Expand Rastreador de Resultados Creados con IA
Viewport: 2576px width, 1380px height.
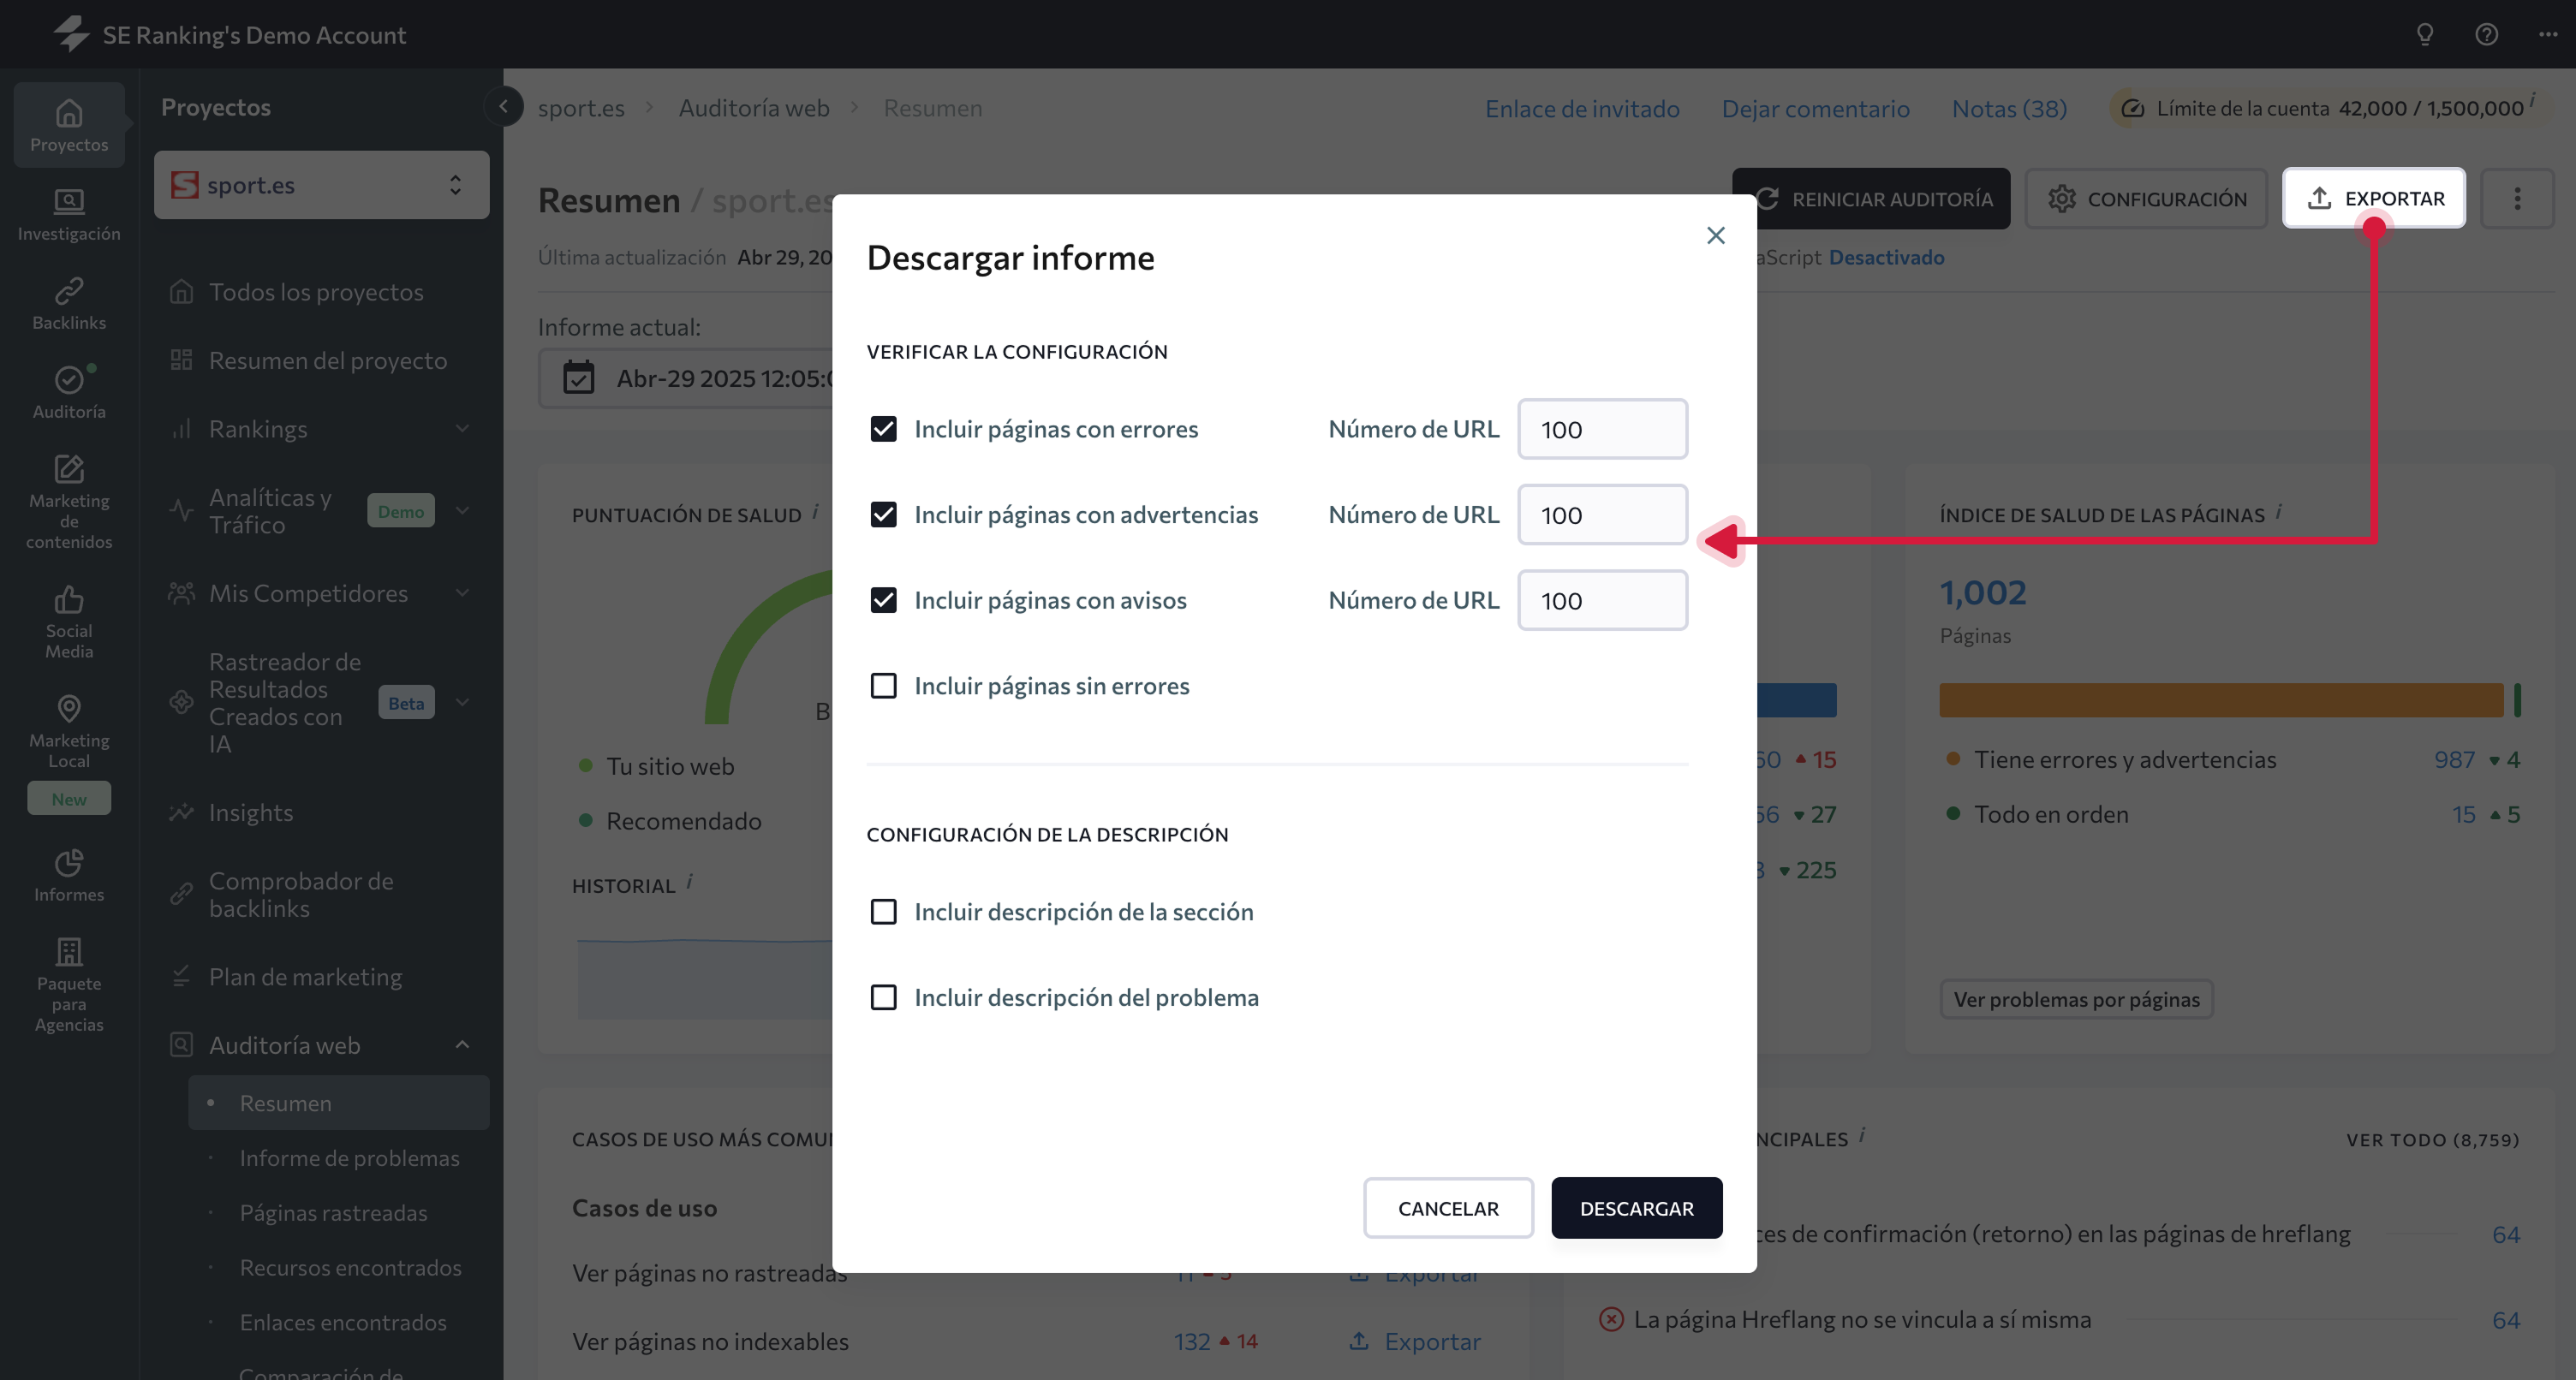click(462, 703)
